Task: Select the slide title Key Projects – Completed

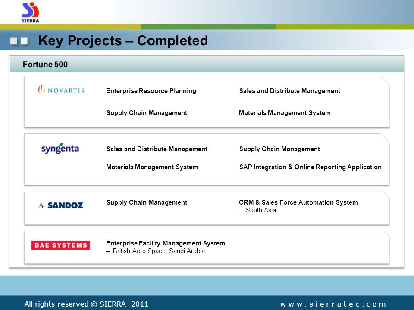Action: tap(123, 40)
